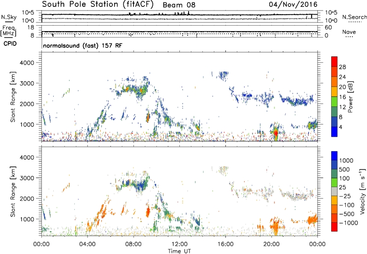The width and height of the screenshot is (367, 254).
Task: Click the "Power [dB]" colorbar title
Action: click(350, 97)
